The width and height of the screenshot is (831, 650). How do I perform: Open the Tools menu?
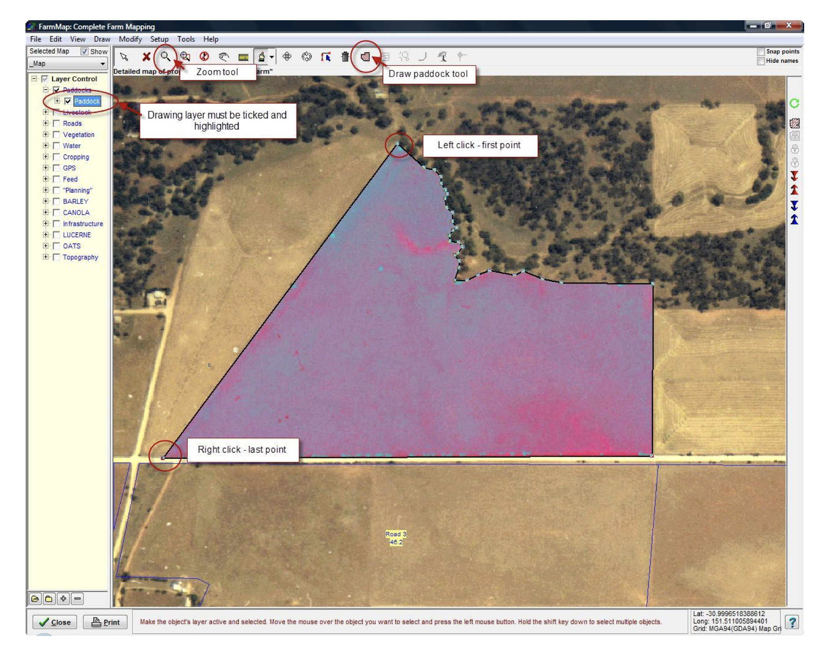(186, 39)
